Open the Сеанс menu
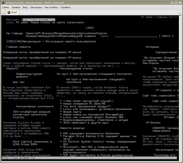Screen dimensions: 183x163 [5, 7]
